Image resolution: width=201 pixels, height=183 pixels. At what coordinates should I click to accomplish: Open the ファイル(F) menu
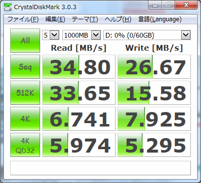pos(23,19)
